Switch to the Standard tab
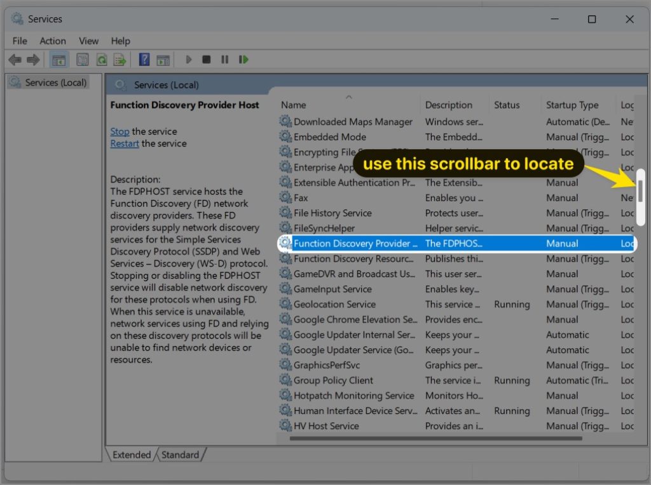The width and height of the screenshot is (651, 485). 180,455
